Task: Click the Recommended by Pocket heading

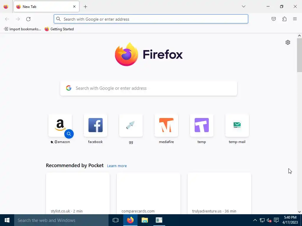Action: 75,165
